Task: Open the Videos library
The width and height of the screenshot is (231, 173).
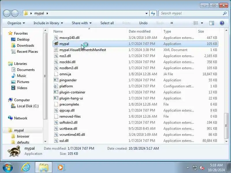Action: coord(22,88)
